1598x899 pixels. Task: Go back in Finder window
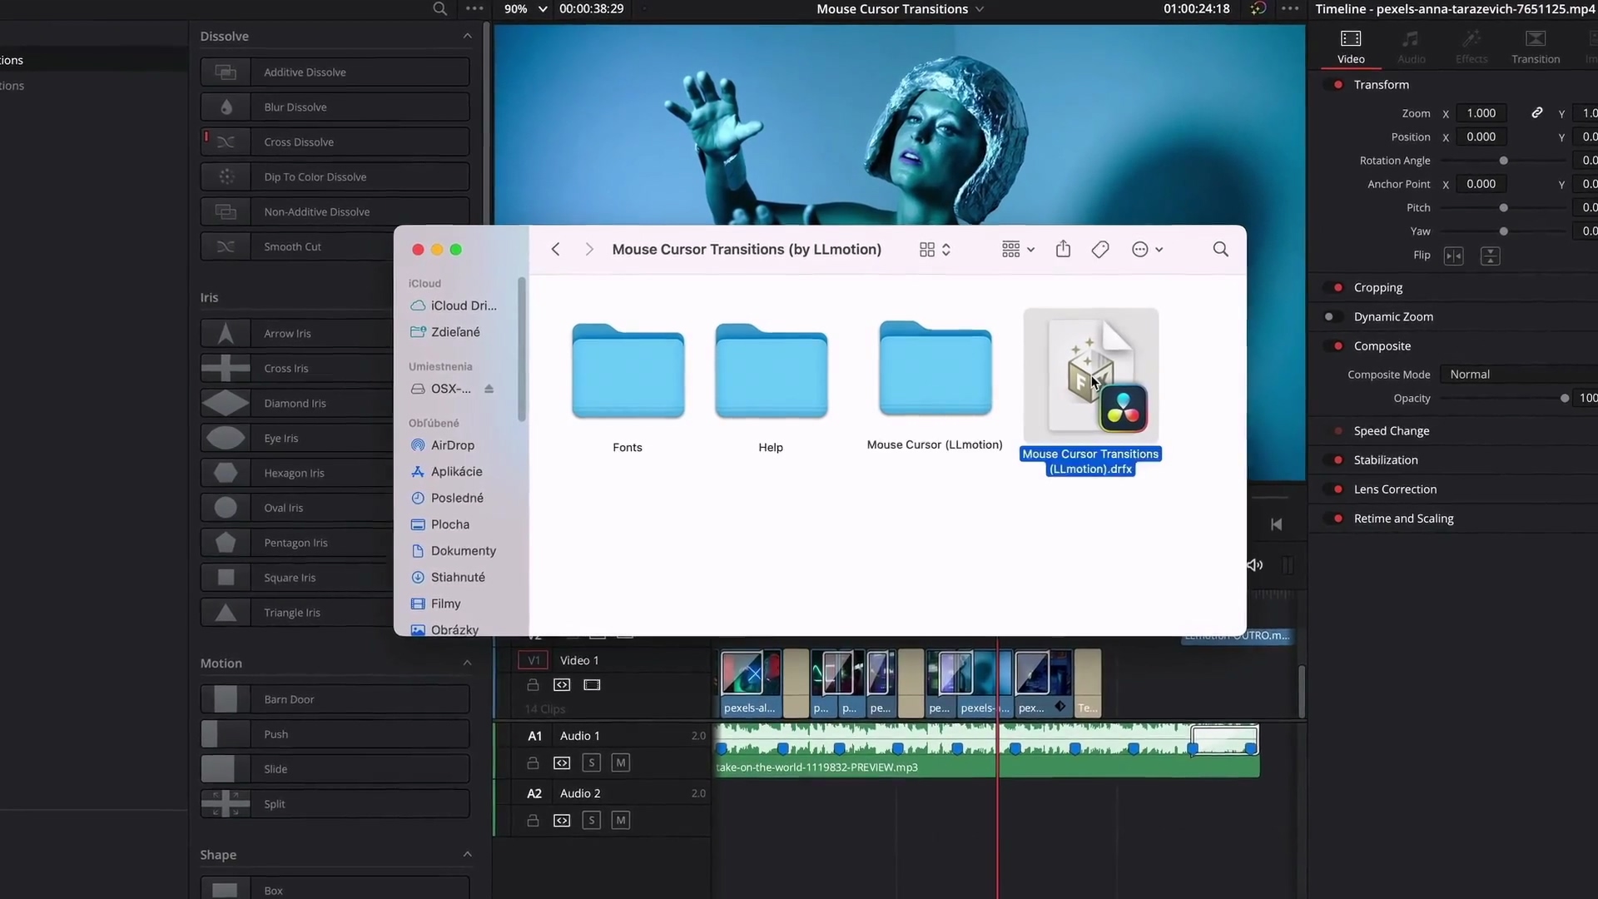pos(555,249)
